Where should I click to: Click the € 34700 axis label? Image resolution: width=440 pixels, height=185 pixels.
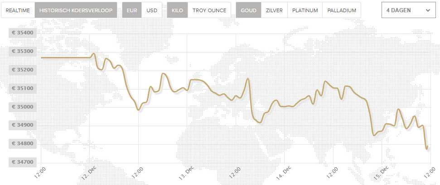[23, 162]
